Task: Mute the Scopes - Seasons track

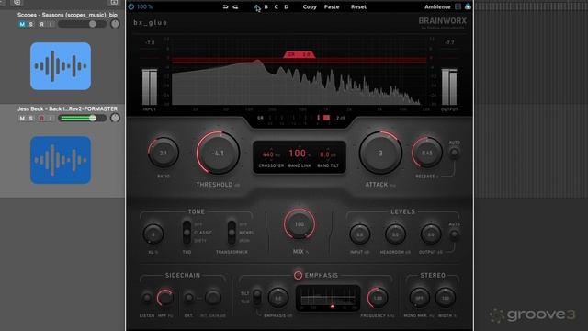Action: point(22,24)
